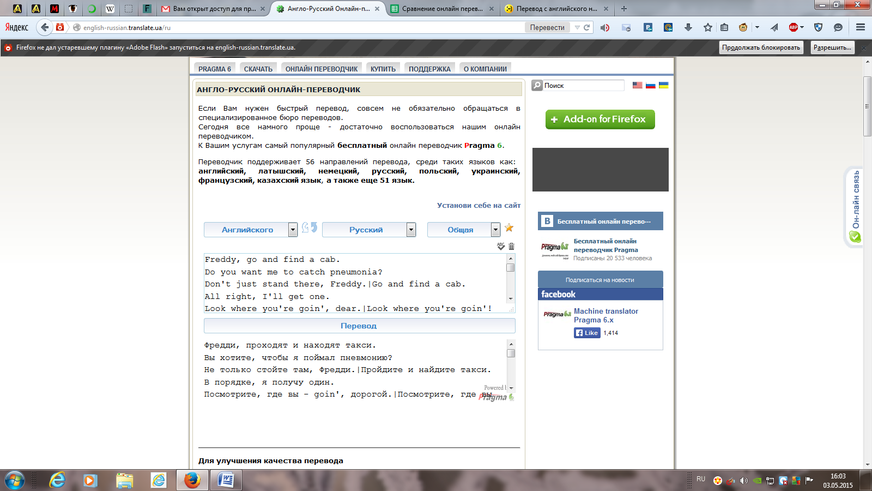Close the Англо-Русский Онлайн tab
Screen dimensions: 872x491
[377, 9]
